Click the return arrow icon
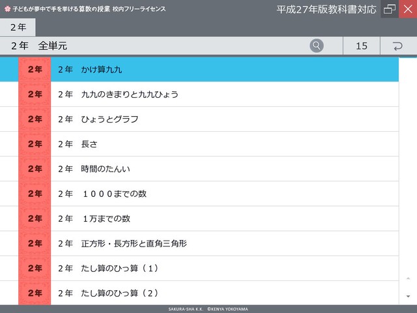Viewport: 417px width, 313px height. point(398,46)
